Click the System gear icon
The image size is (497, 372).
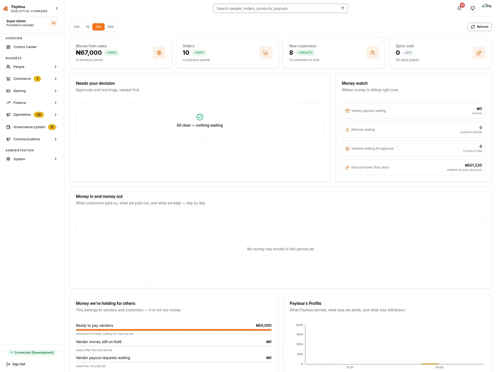[8, 159]
